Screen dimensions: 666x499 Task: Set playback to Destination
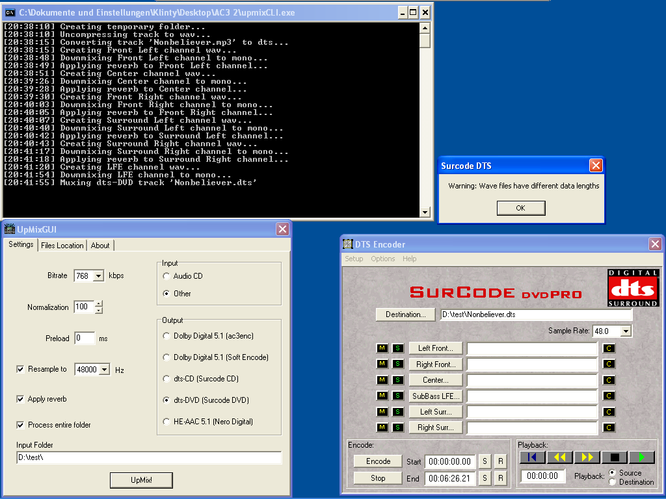(613, 481)
